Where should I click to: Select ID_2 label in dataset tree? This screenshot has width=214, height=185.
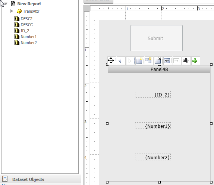click(x=25, y=31)
